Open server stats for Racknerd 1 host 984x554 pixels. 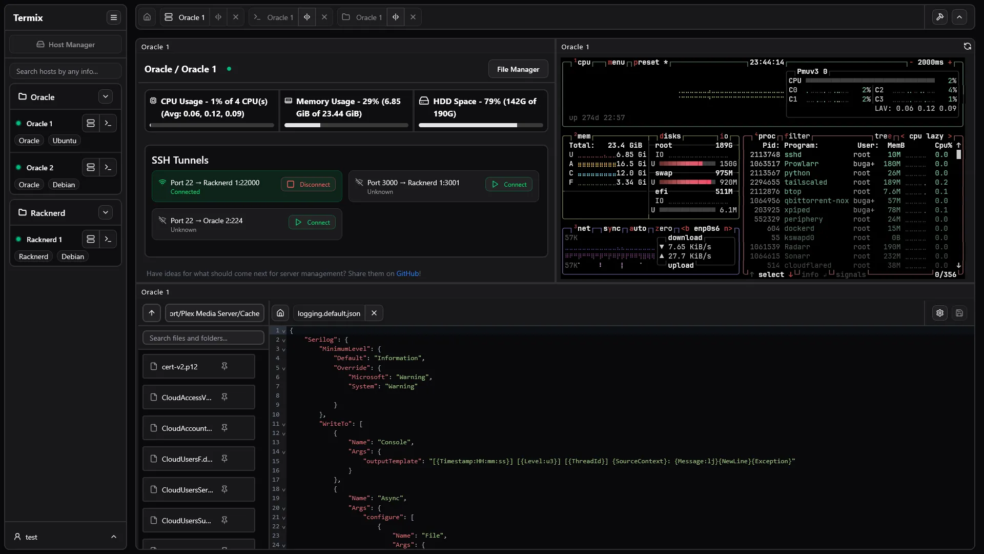pos(91,239)
